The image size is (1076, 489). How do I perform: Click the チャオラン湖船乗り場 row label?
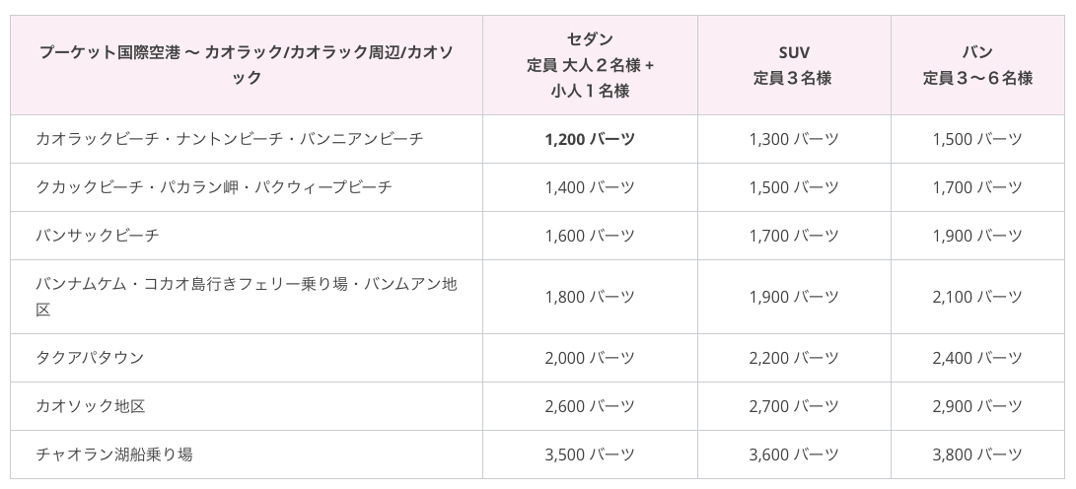[114, 454]
